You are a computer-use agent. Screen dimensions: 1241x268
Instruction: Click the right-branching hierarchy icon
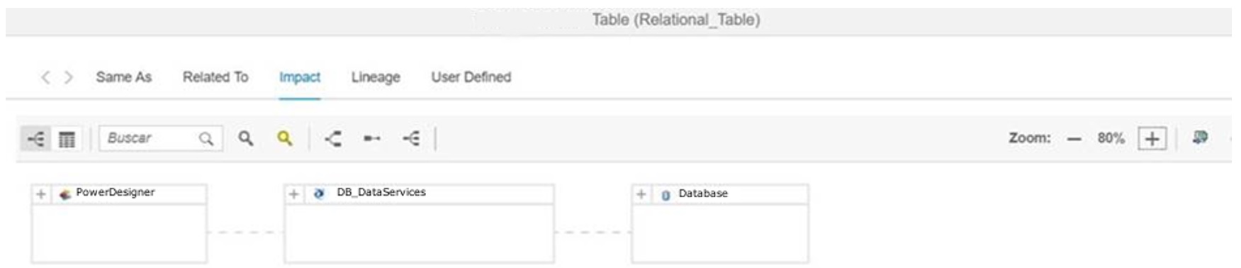point(410,138)
